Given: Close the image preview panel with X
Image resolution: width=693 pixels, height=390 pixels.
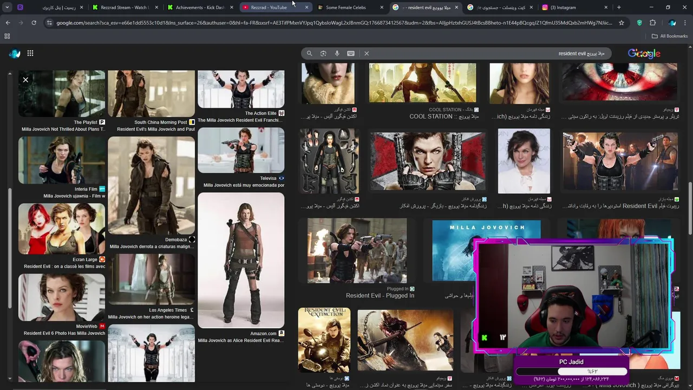Looking at the screenshot, I should tap(25, 80).
